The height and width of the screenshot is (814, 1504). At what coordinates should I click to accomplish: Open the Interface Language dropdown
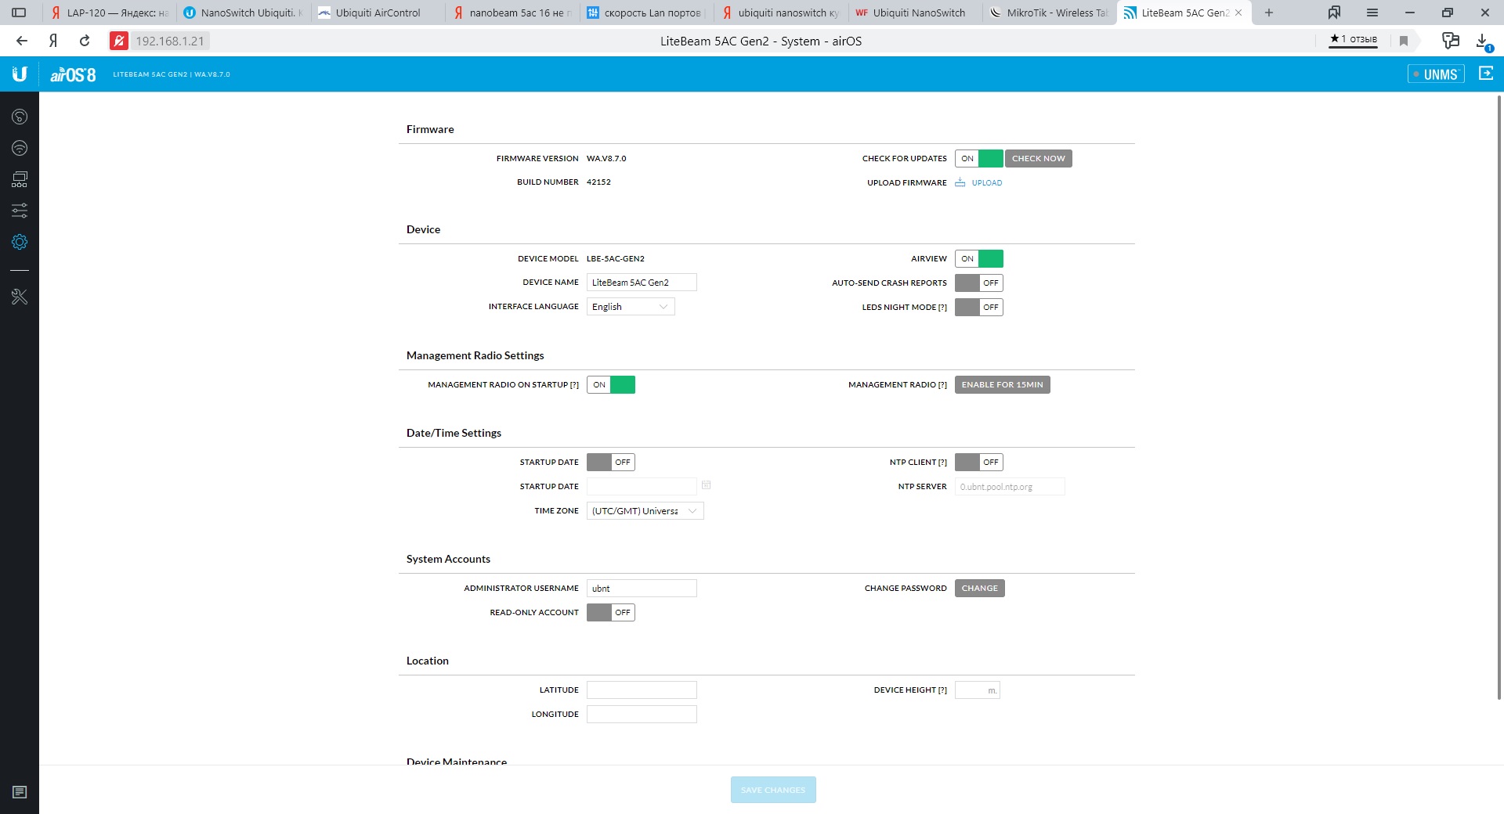[631, 307]
